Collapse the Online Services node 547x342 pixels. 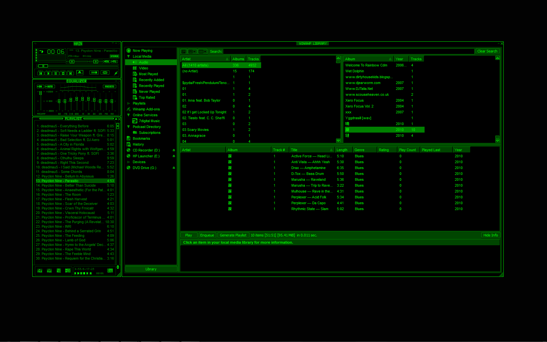tap(129, 115)
